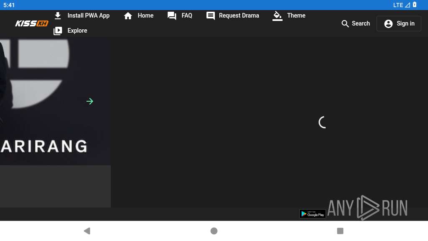Click the Search magnifier icon
Viewport: 428px width, 241px height.
(x=345, y=24)
